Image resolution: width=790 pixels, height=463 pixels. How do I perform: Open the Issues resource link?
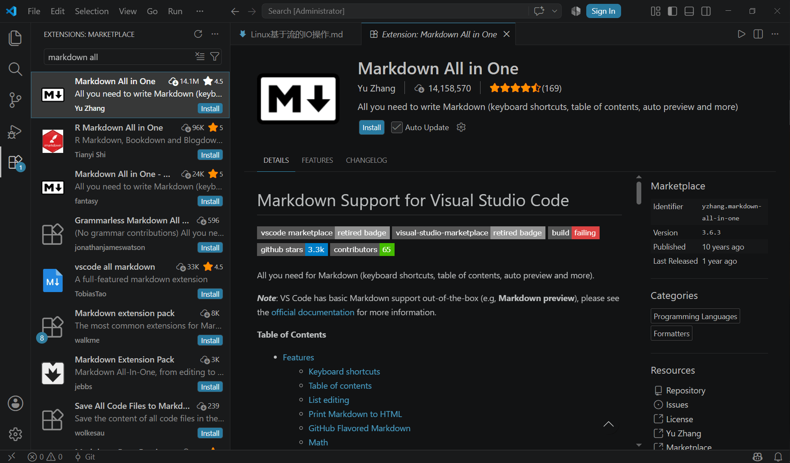[x=677, y=405]
